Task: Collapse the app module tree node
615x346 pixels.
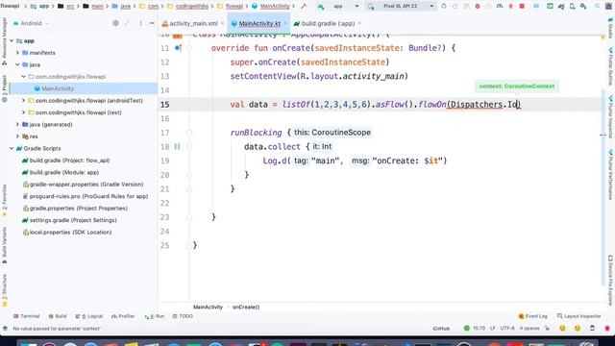Action: 12,40
